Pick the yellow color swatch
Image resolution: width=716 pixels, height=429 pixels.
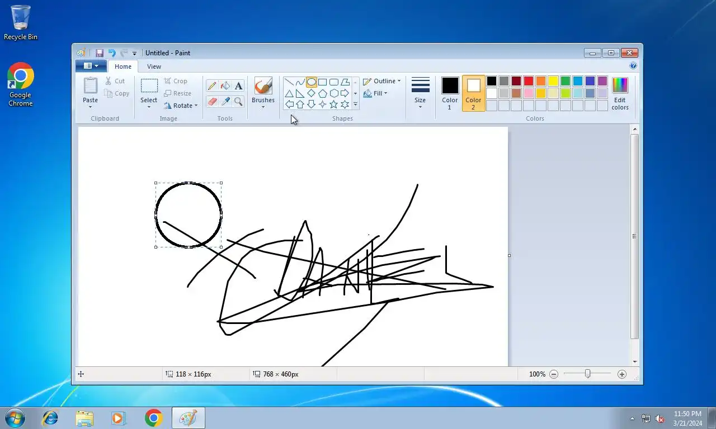[553, 81]
